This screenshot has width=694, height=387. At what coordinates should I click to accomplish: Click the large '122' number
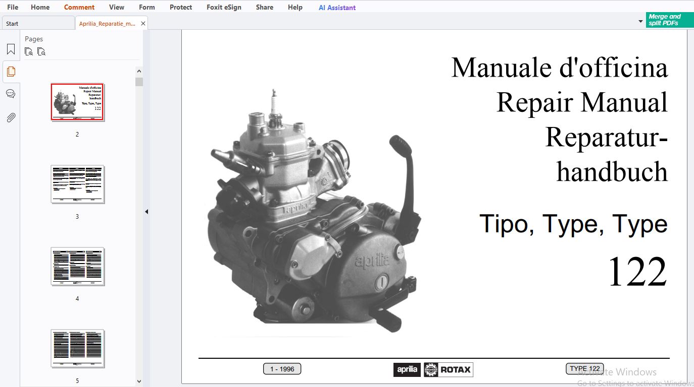pos(638,271)
